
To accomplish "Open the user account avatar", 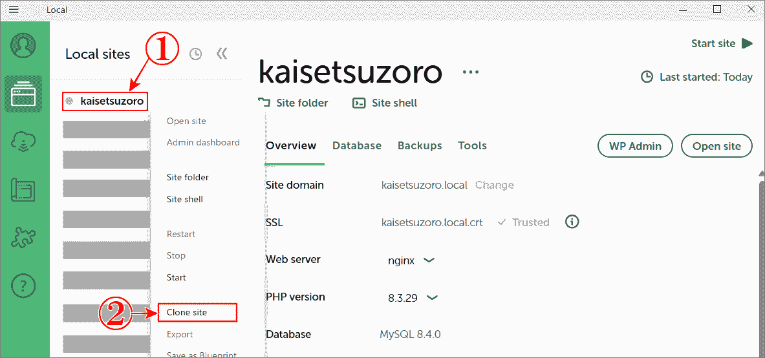I will (x=23, y=47).
